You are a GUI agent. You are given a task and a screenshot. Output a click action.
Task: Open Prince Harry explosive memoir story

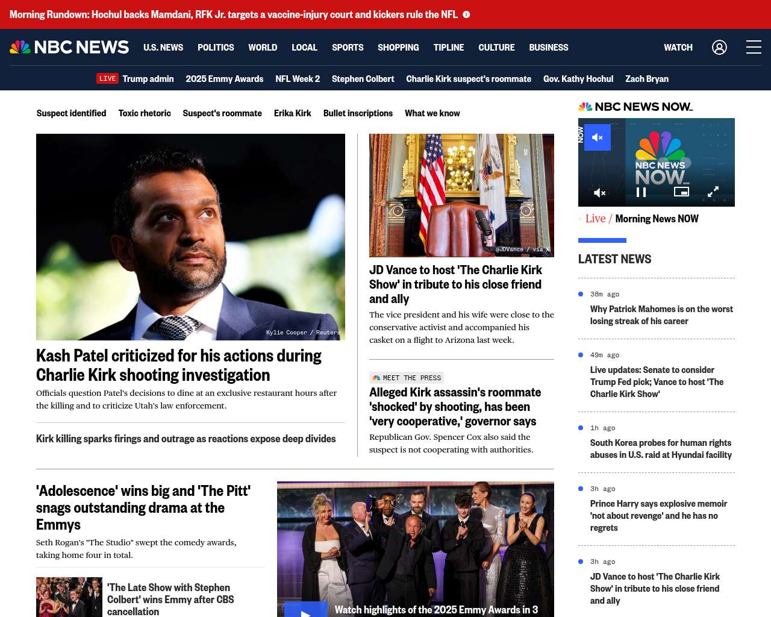(x=658, y=516)
